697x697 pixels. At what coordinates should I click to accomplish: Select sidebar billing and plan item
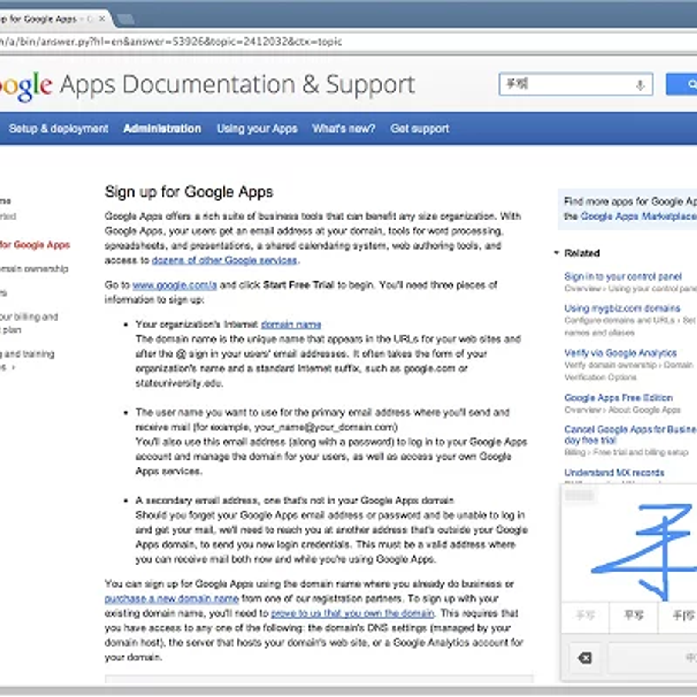(29, 323)
